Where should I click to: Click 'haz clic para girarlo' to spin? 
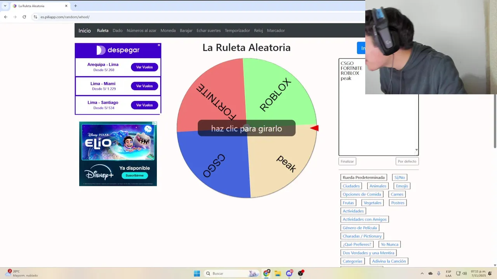coord(247,128)
